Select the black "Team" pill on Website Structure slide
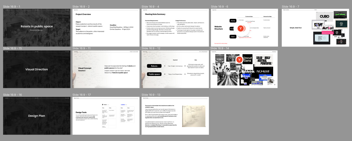The height and width of the screenshot is (141, 352). click(233, 37)
